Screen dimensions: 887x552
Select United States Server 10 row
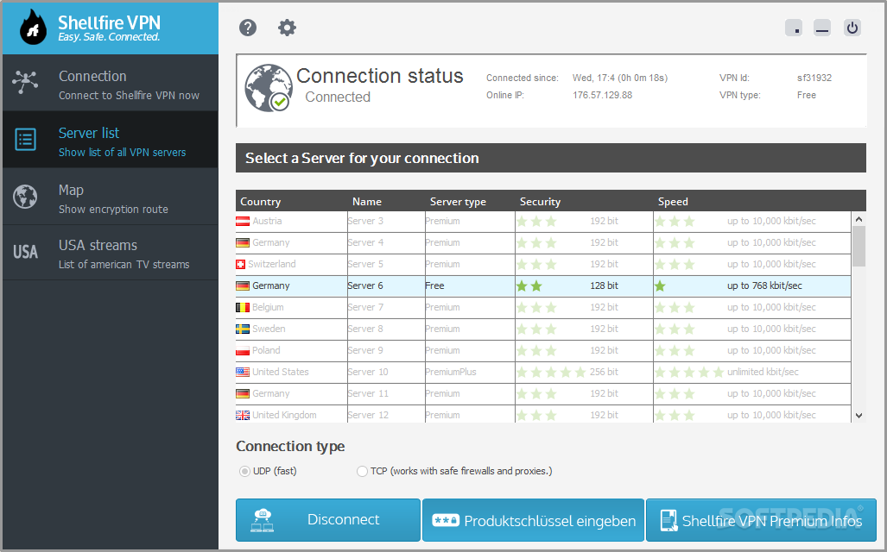coord(543,373)
